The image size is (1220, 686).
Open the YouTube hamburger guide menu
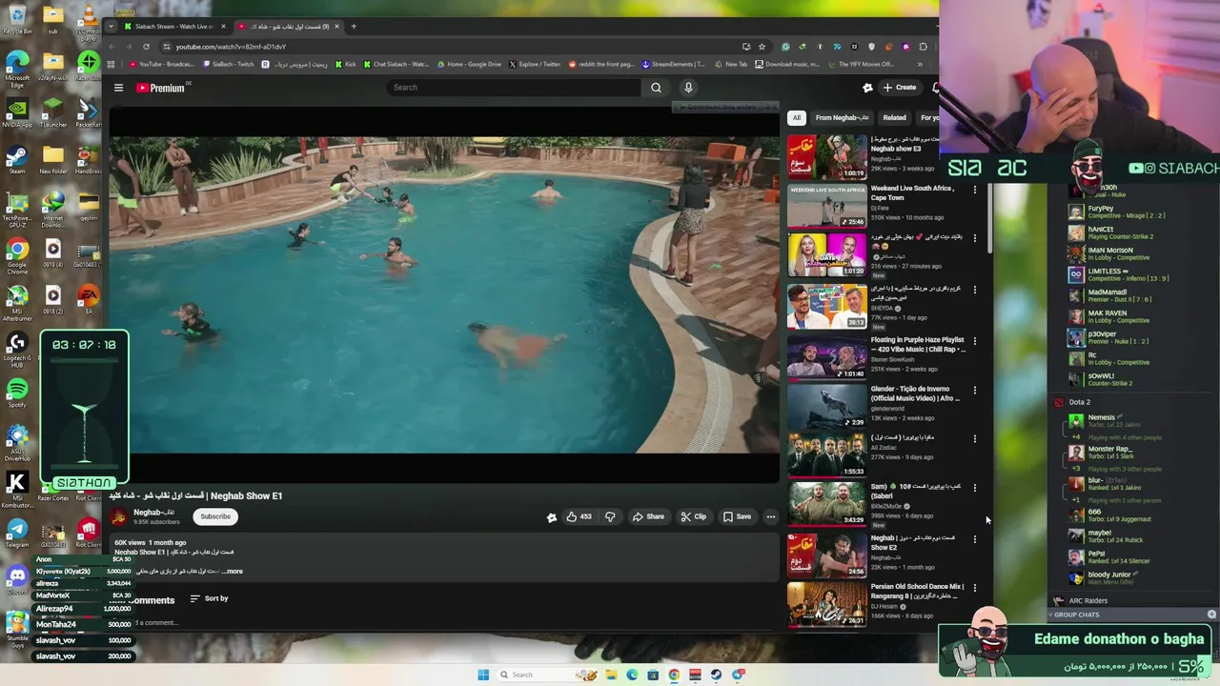(118, 88)
